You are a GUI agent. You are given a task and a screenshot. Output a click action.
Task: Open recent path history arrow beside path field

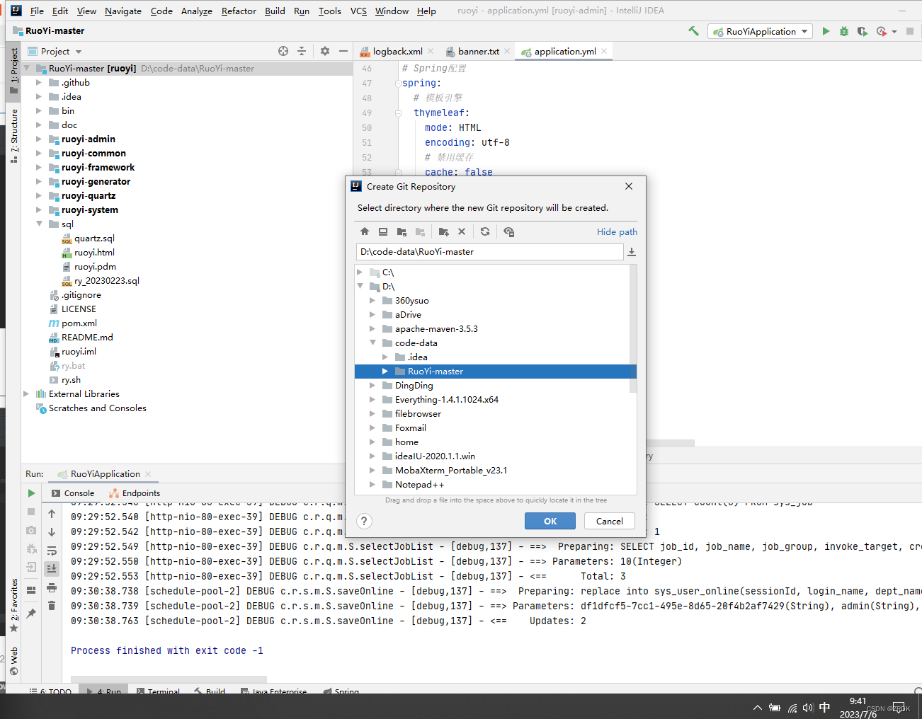(x=632, y=252)
